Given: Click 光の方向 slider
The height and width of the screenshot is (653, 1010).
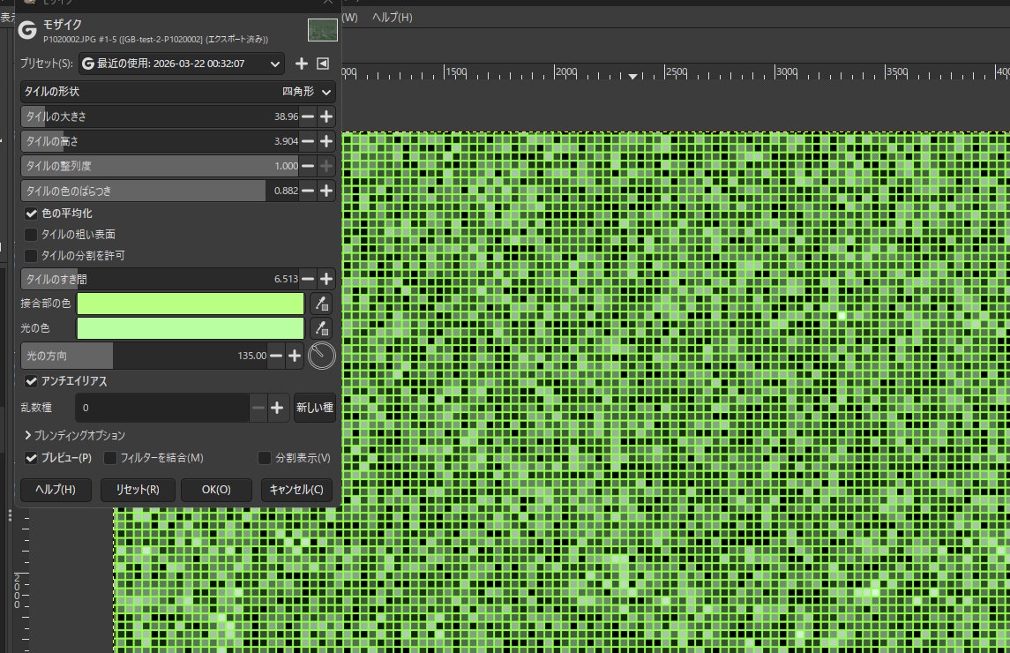Looking at the screenshot, I should click(x=145, y=356).
